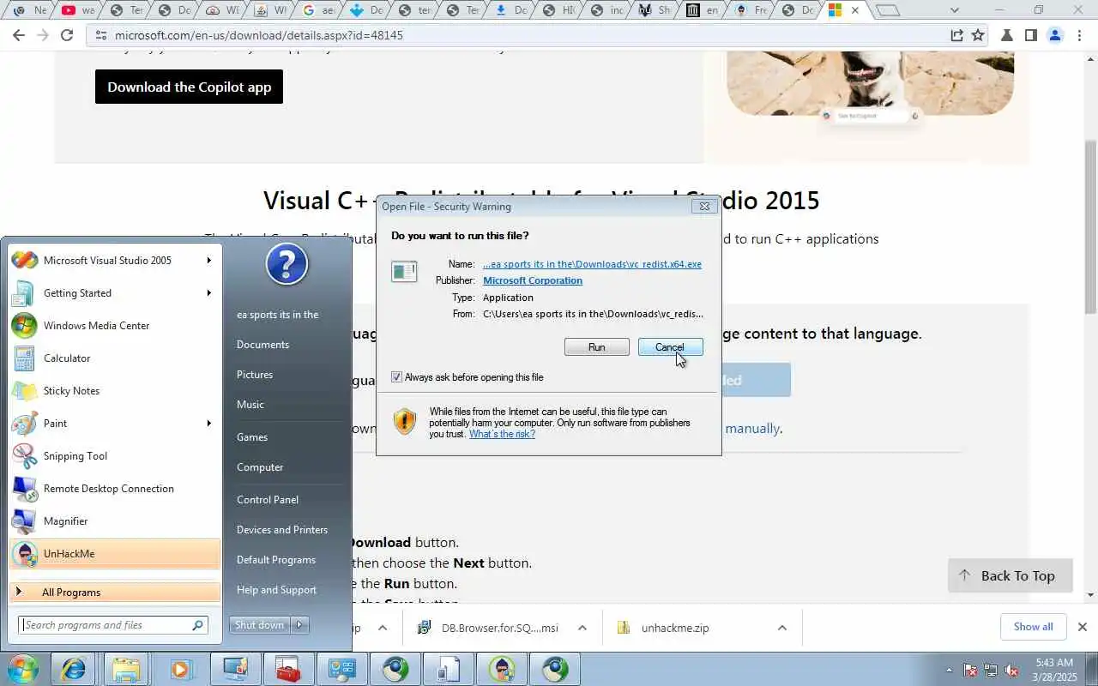Click the vc_redist.x64.exe file name link
The image size is (1098, 686).
(x=592, y=264)
